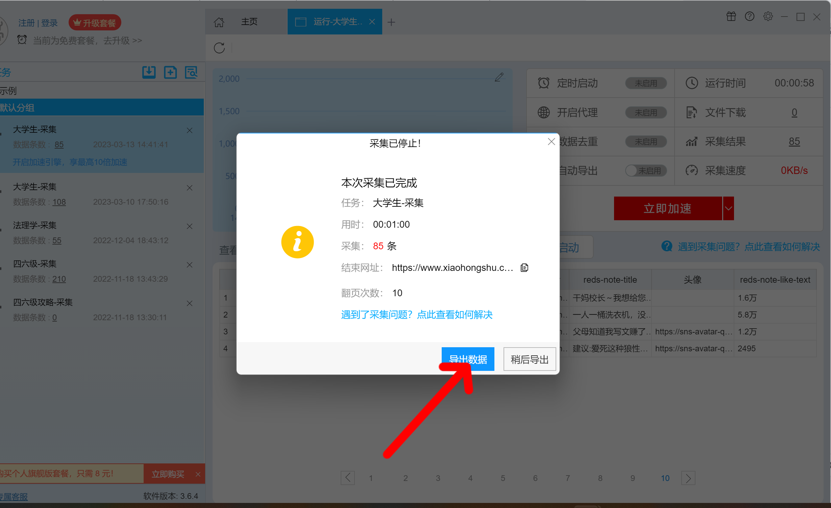Dismiss the promo banner with its X
831x508 pixels.
198,474
